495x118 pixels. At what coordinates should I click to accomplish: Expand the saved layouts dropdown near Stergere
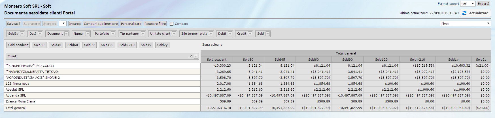click(63, 24)
